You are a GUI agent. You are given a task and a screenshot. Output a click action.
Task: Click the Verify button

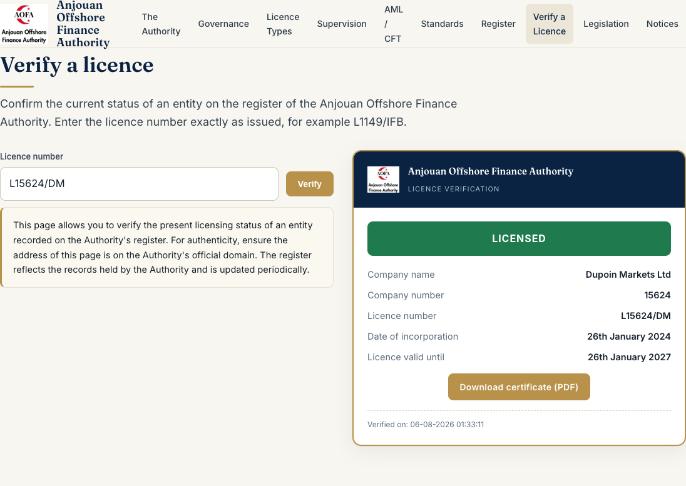pyautogui.click(x=310, y=184)
